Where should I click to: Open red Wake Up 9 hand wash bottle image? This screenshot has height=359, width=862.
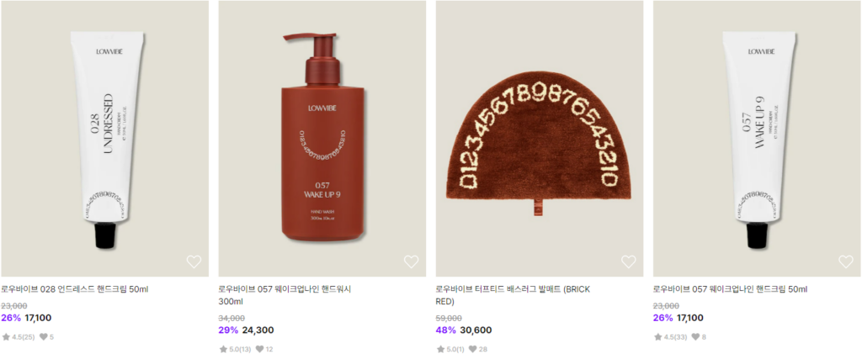tap(322, 139)
